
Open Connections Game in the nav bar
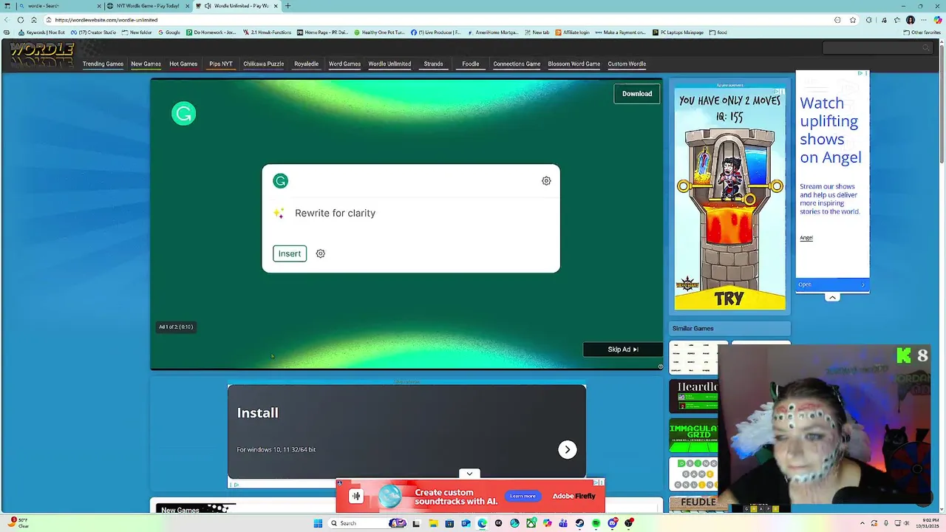click(x=517, y=64)
